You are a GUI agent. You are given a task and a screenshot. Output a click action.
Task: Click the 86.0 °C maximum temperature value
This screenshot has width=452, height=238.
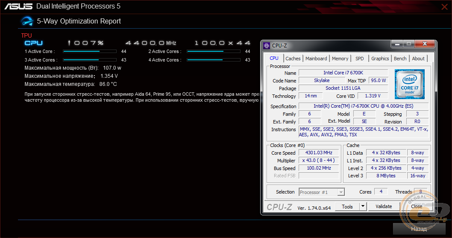pos(108,84)
